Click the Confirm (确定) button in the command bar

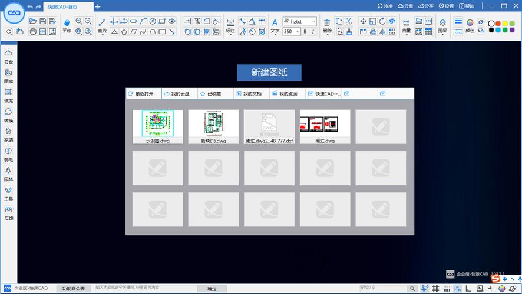coord(212,289)
